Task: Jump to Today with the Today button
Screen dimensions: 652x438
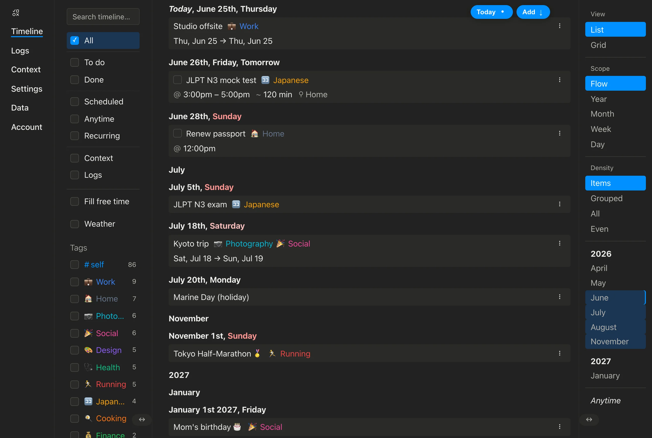Action: [x=491, y=12]
